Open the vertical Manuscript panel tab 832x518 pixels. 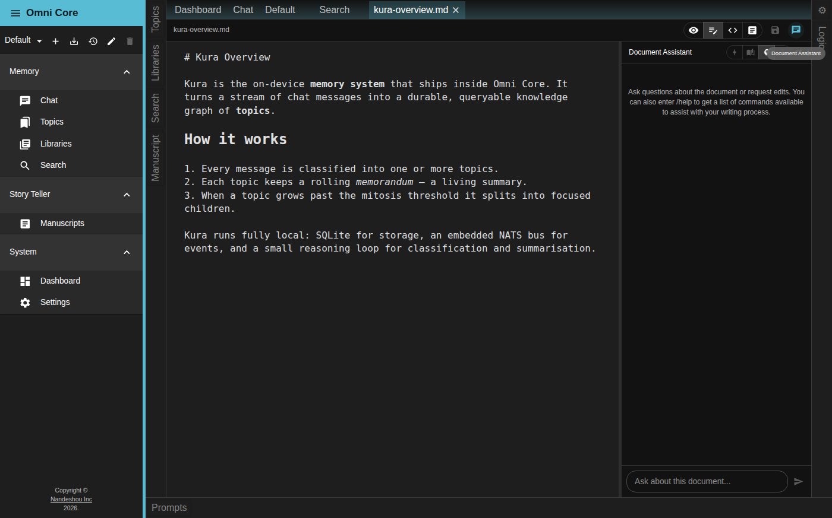[x=156, y=158]
